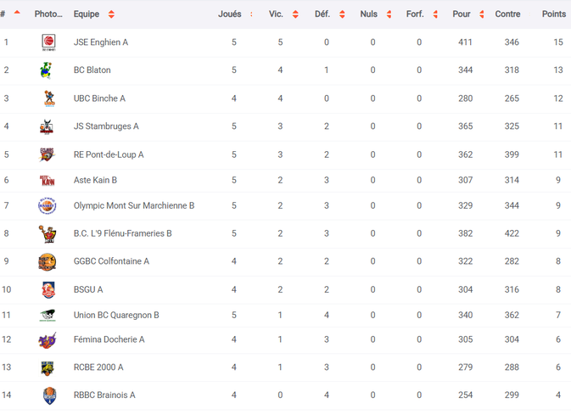Select team name UBC Binche A
The height and width of the screenshot is (420, 571).
pyautogui.click(x=99, y=98)
